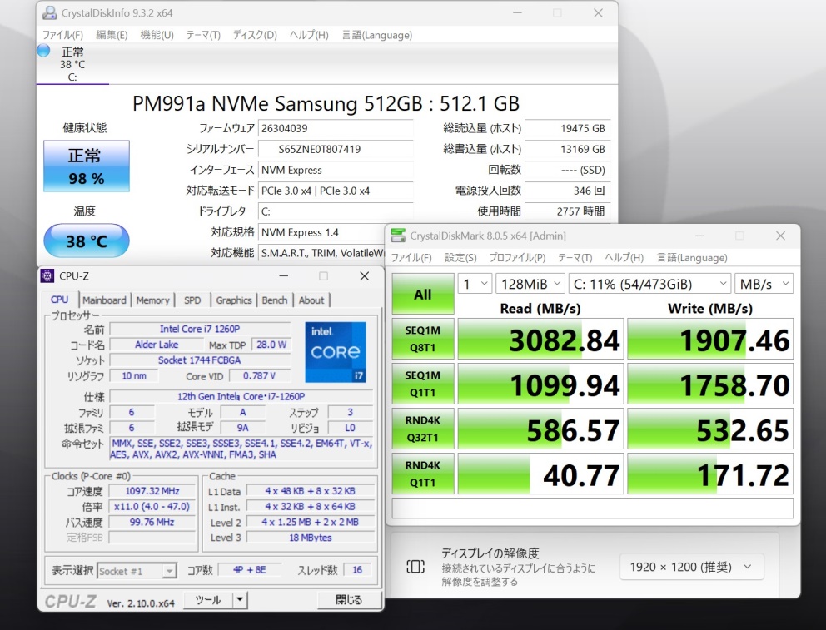Open 機能(U) menu in CrystalDiskInfo

click(157, 35)
